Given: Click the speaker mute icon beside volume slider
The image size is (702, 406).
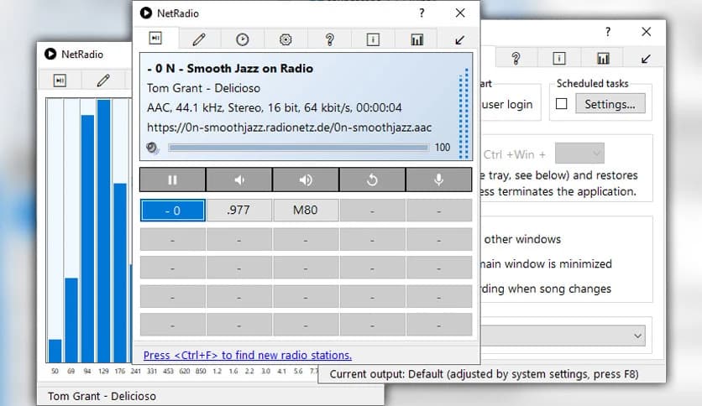Looking at the screenshot, I should coord(153,148).
